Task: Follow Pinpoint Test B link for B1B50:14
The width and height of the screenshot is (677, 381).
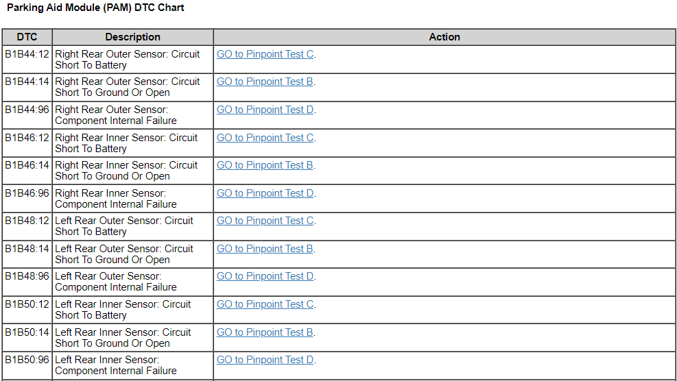Action: (x=265, y=332)
